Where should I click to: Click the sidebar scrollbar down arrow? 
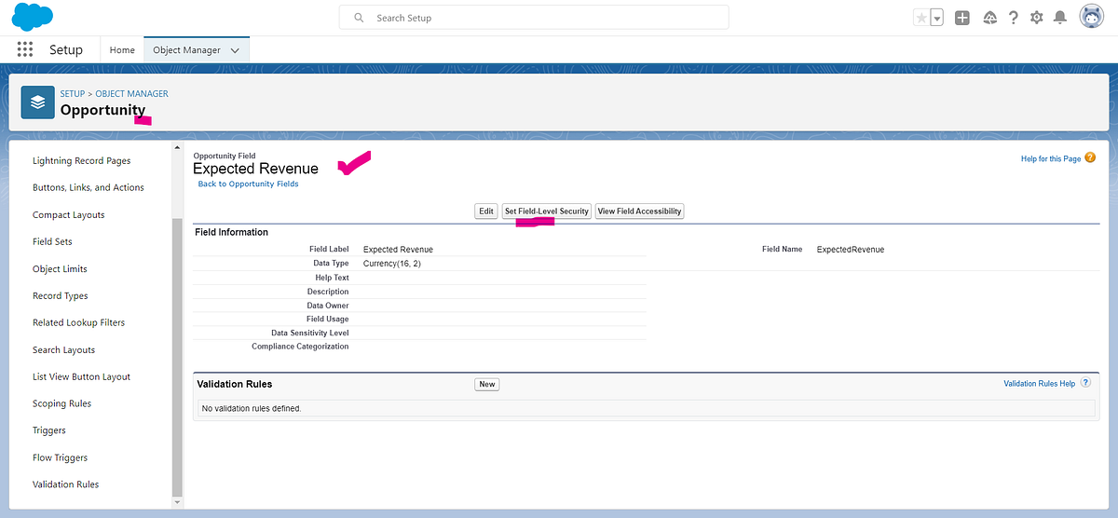(178, 502)
